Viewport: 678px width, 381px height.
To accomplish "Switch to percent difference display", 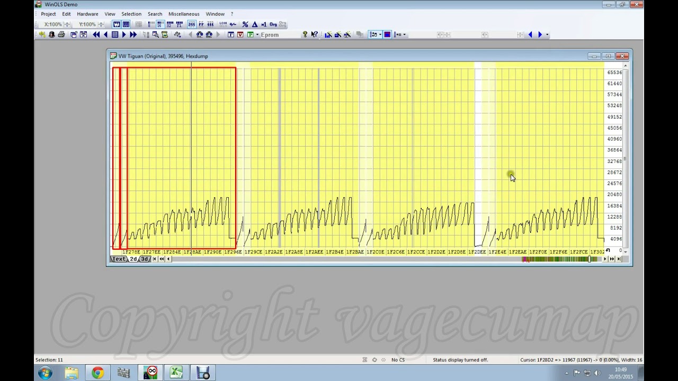I will 245,24.
